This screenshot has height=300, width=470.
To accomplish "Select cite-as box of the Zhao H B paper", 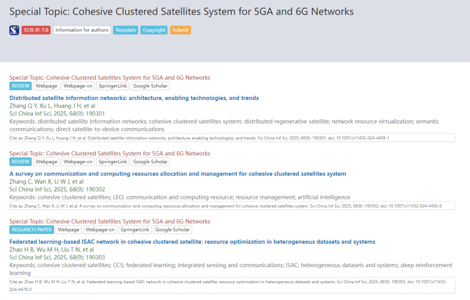I will 232,285.
